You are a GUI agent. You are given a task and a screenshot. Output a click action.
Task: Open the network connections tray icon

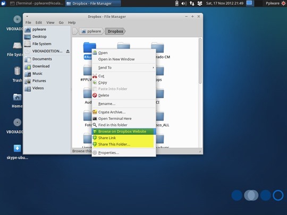pos(192,3)
